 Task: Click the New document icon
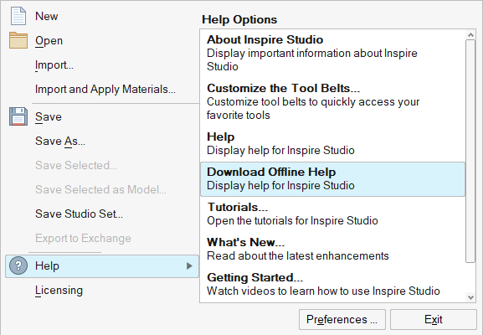click(18, 16)
